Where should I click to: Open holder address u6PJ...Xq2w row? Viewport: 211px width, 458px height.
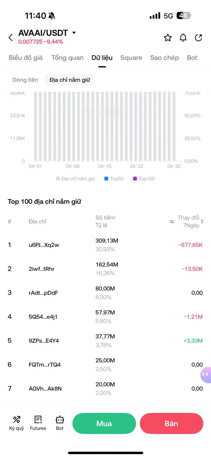(44, 245)
